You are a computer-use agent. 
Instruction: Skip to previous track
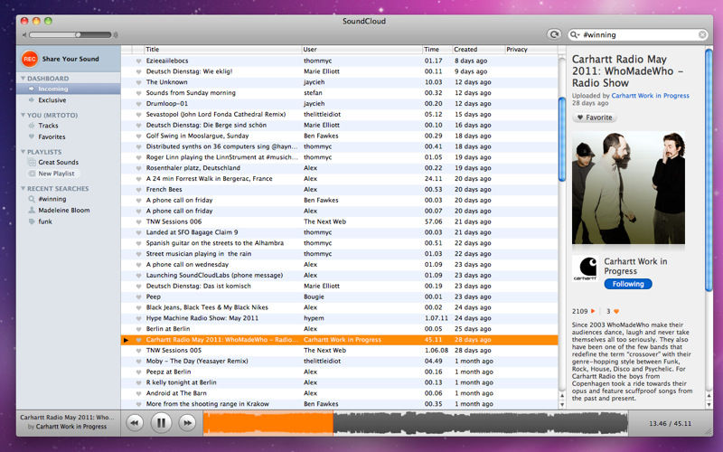point(135,423)
